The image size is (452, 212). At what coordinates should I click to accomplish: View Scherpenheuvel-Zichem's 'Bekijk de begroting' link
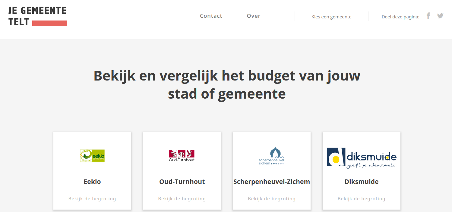click(x=272, y=199)
